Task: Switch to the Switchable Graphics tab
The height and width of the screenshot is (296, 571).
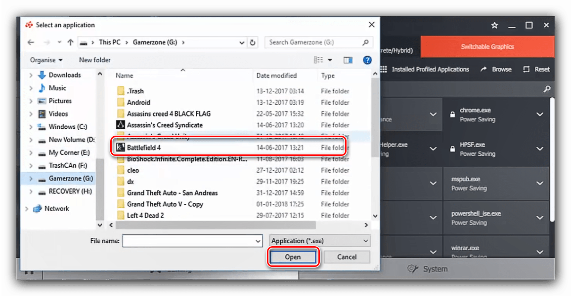Action: pos(487,47)
